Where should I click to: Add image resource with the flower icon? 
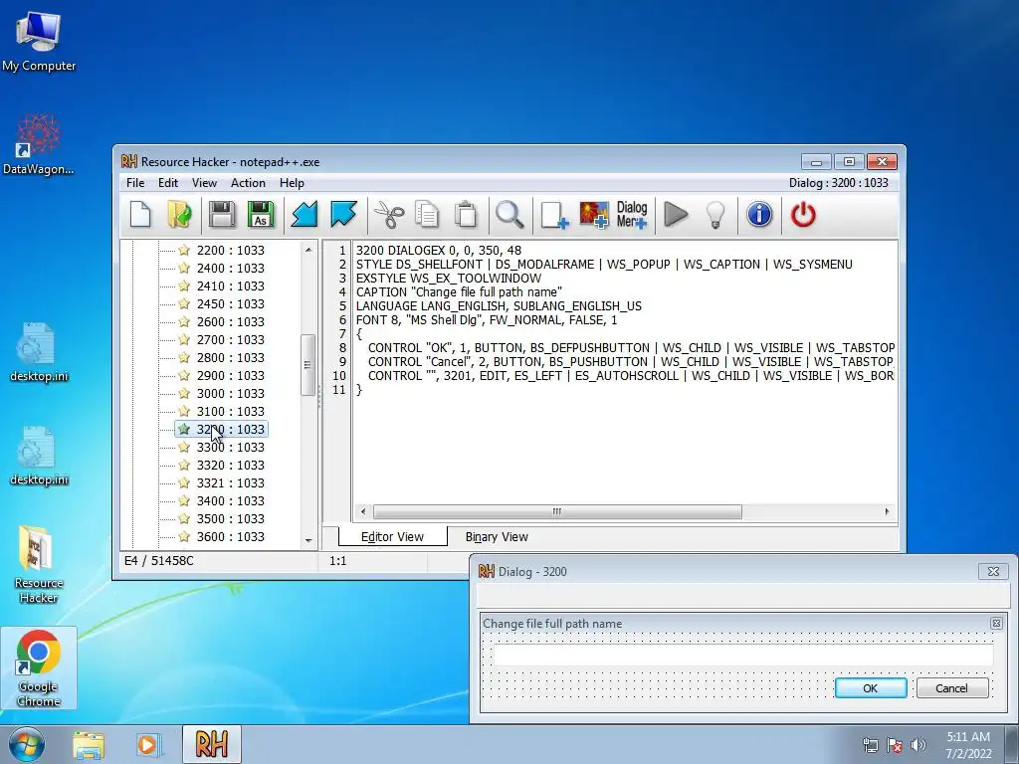pyautogui.click(x=594, y=215)
